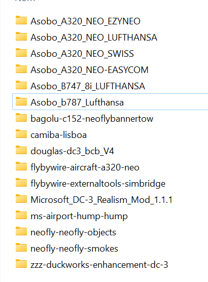This screenshot has width=208, height=282.
Task: Select the flybywire-aircraft-a320-neo folder name
Action: tap(85, 167)
